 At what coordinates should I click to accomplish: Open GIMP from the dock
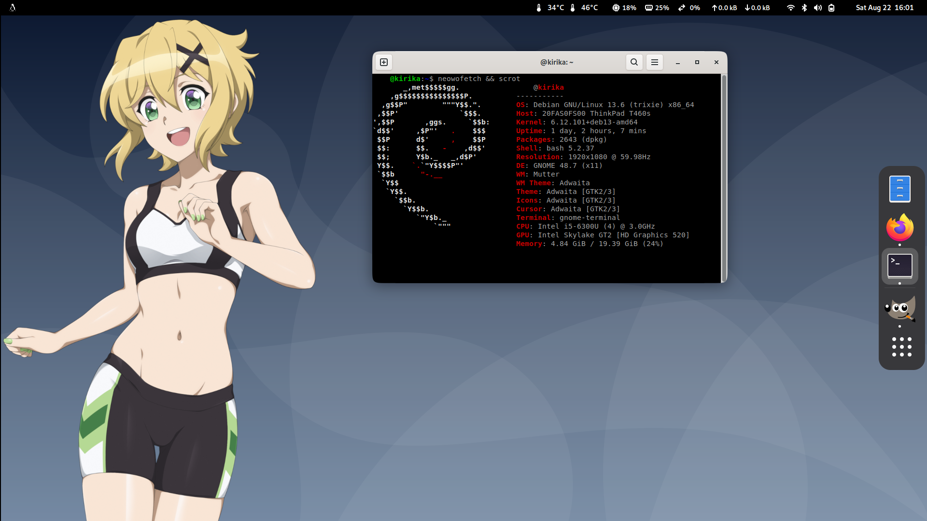(900, 308)
